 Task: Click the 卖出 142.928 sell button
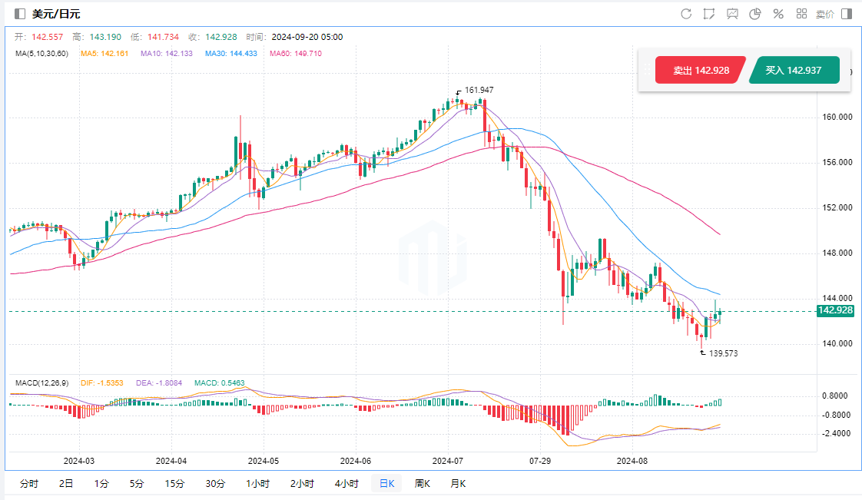[701, 70]
